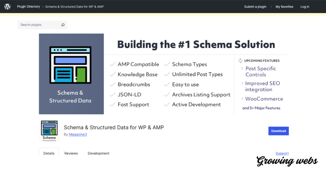Switch to the Development tab

pyautogui.click(x=98, y=153)
